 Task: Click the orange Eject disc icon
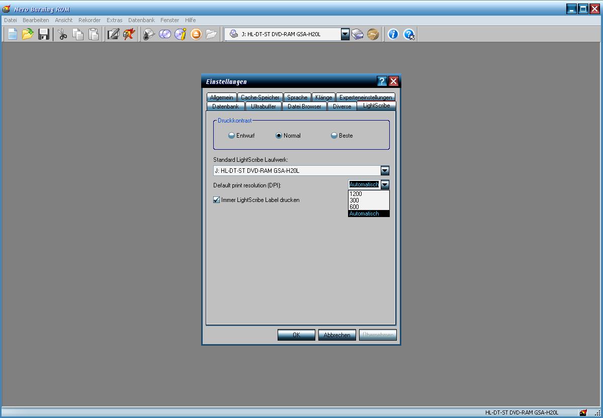click(196, 34)
